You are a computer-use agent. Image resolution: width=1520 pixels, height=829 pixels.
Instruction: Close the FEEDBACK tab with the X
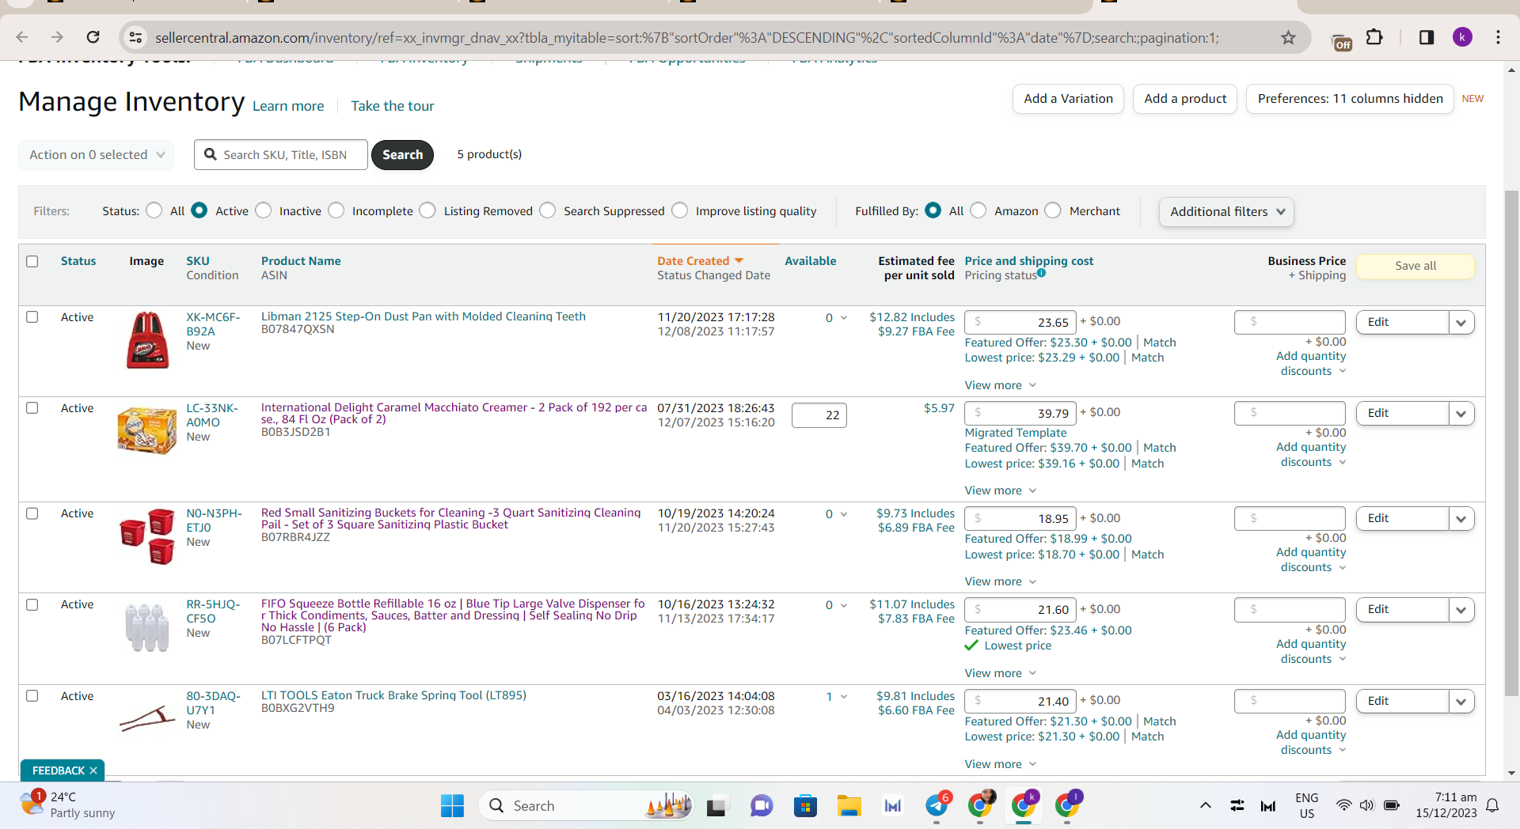[x=93, y=770]
